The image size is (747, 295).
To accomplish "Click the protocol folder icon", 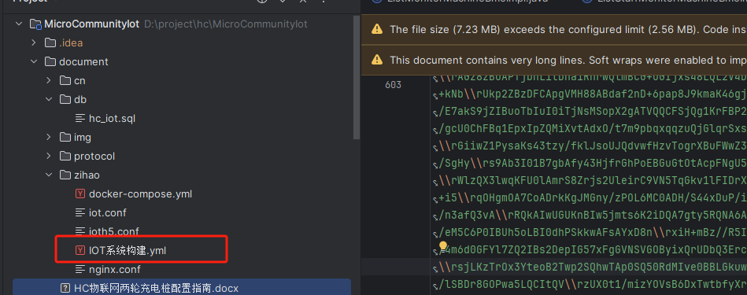I will point(65,156).
